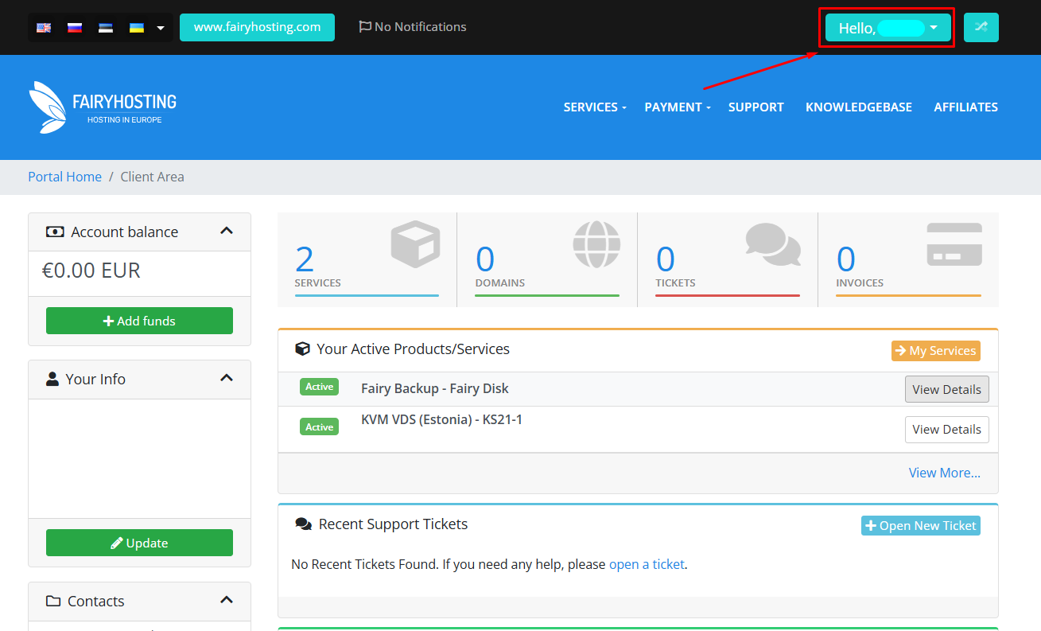Open the 0 Domains stat tile
The image size is (1041, 631).
point(547,259)
